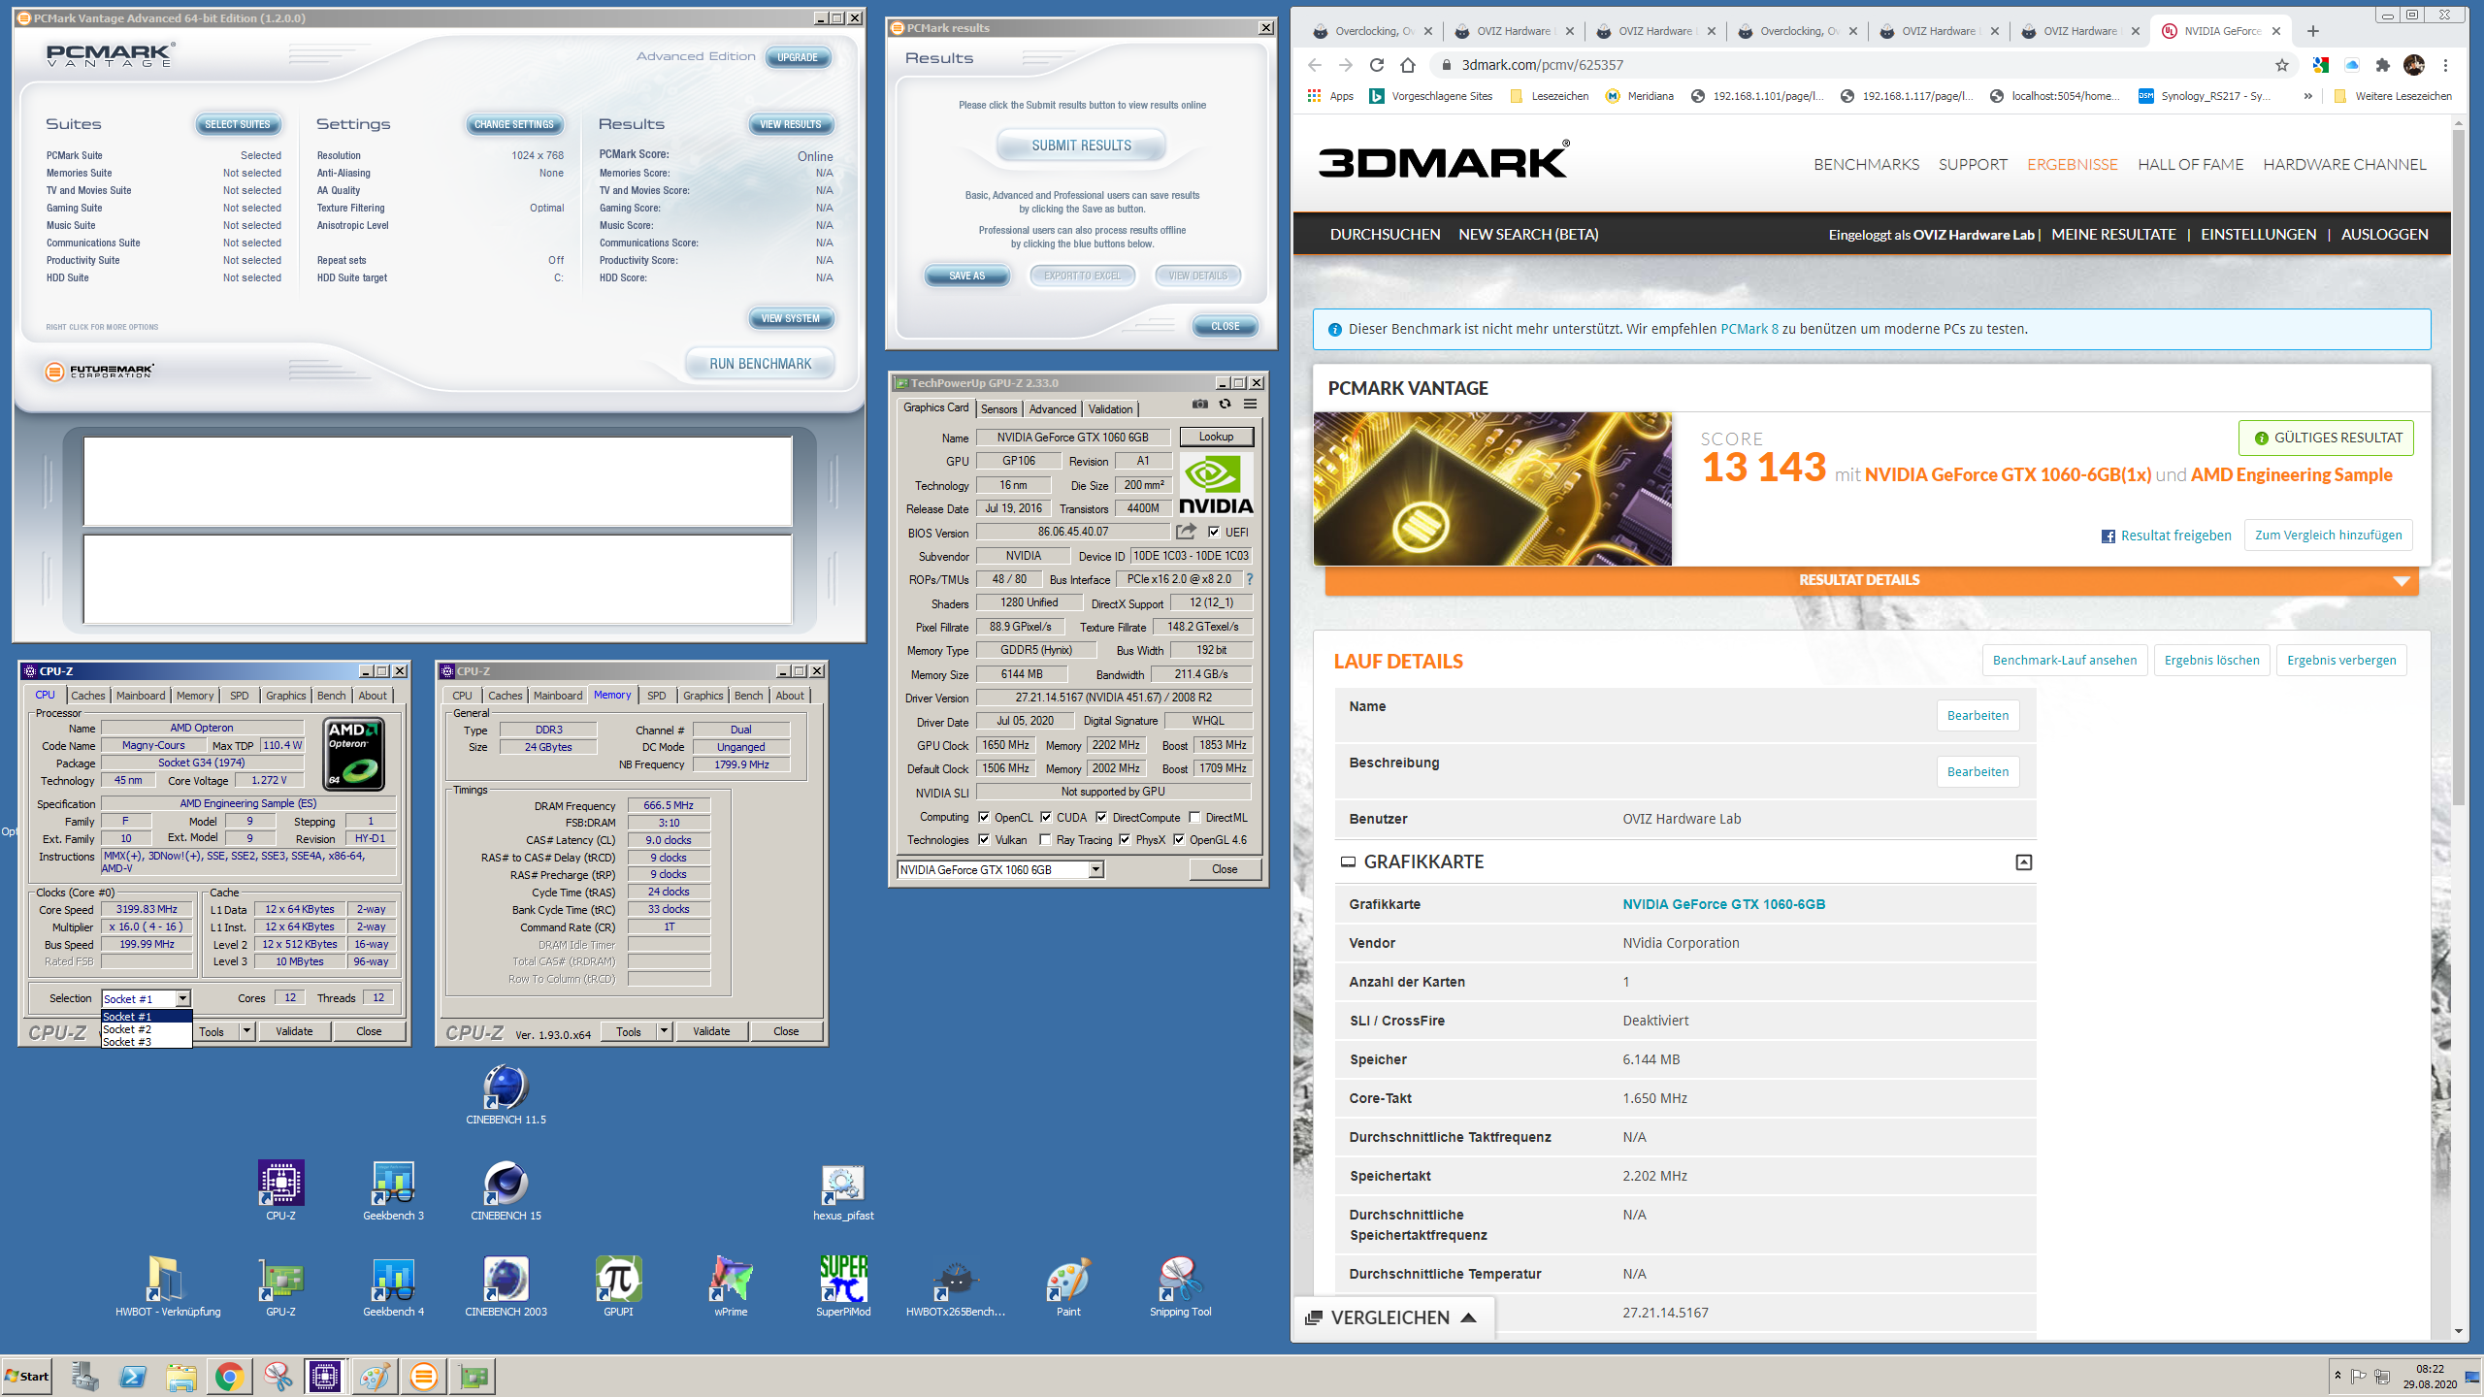Open the CPU-Z desktop shortcut
The image size is (2484, 1397).
(x=280, y=1191)
